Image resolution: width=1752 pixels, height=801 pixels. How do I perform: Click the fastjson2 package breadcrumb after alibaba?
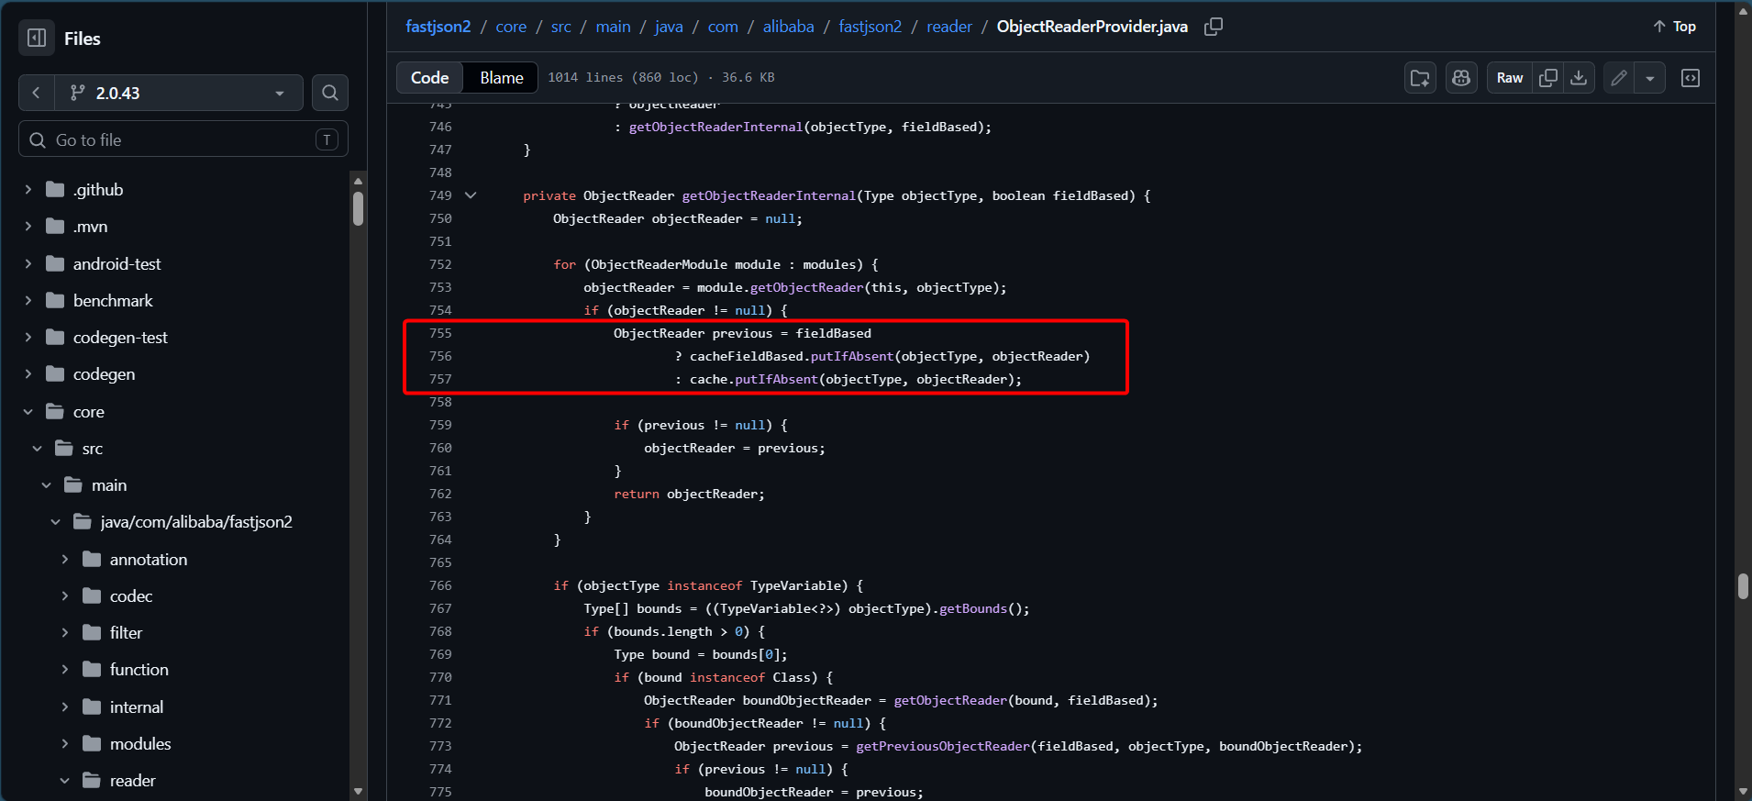[x=870, y=27]
